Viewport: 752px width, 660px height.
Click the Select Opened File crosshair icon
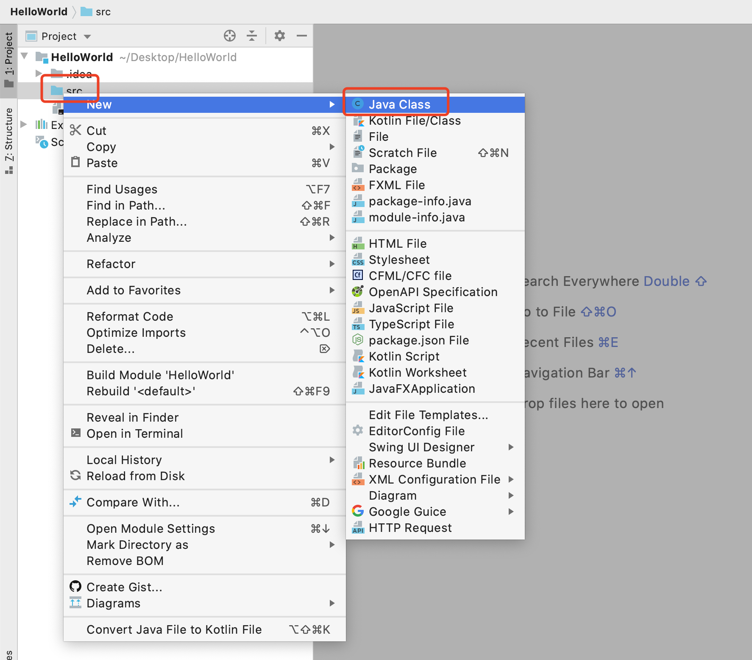[x=229, y=36]
